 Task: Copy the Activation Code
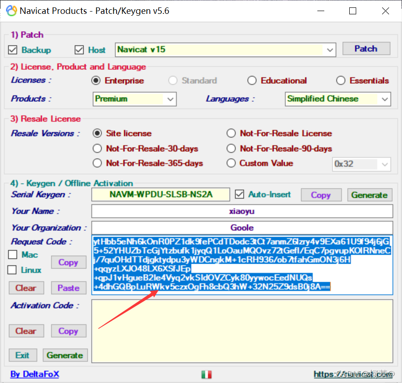68,331
